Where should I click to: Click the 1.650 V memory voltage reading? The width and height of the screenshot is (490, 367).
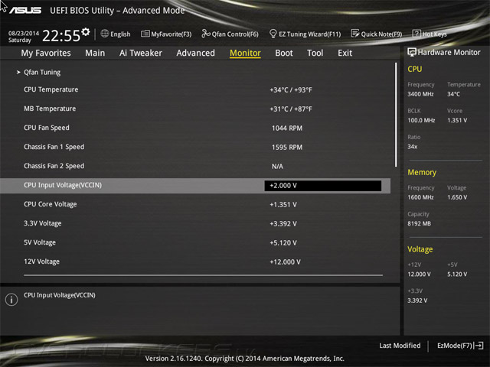[457, 197]
